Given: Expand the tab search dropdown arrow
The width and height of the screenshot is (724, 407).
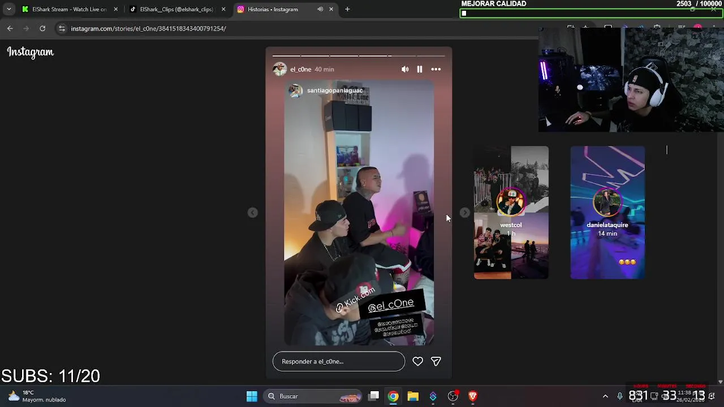Looking at the screenshot, I should [x=8, y=9].
